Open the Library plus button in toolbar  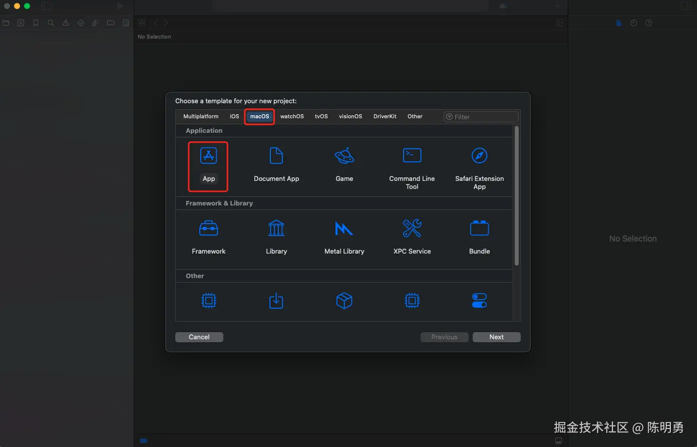tap(557, 6)
